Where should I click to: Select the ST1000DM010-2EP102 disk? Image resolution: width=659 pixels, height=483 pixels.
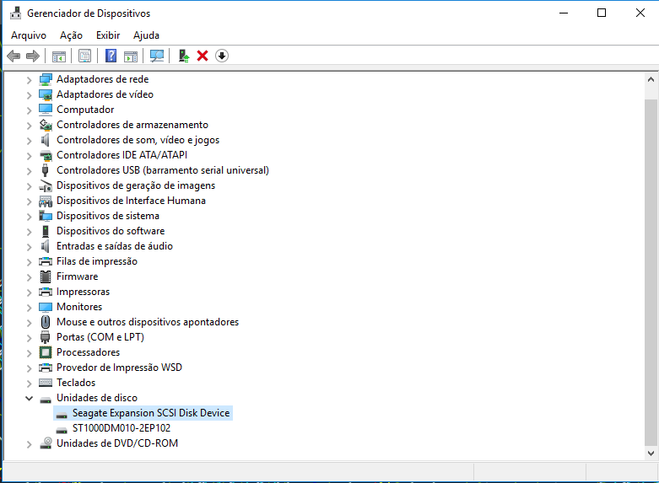122,428
